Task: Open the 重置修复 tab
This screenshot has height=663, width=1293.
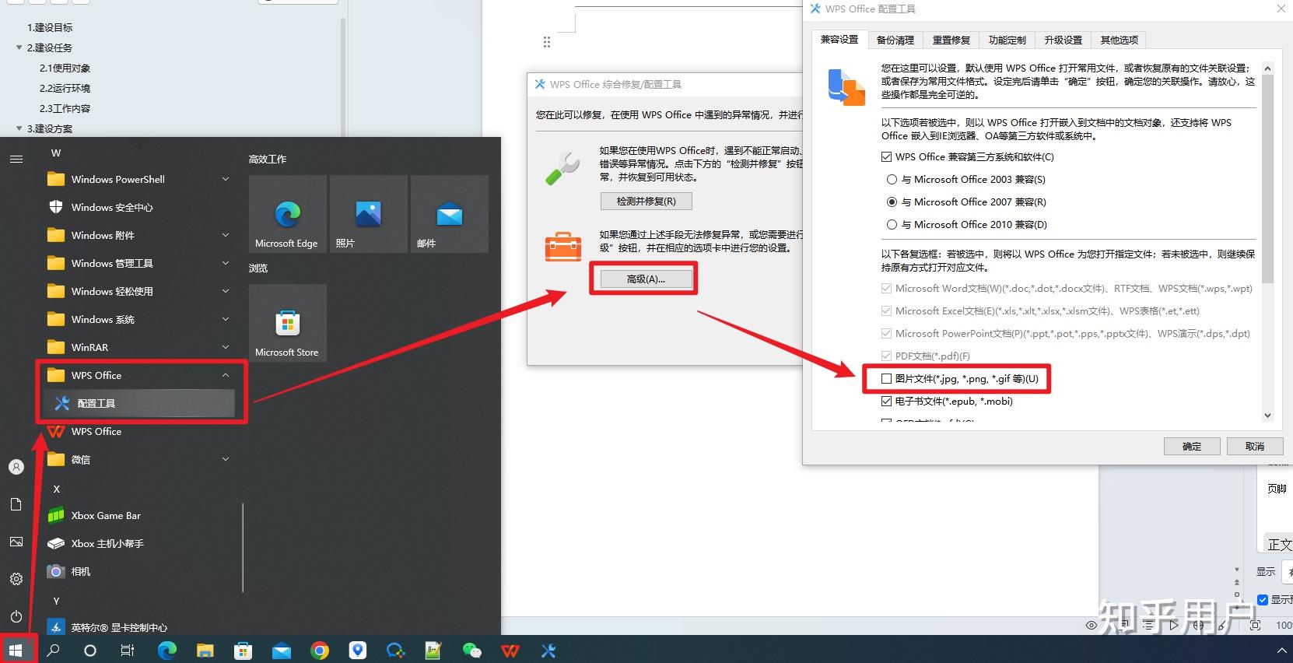Action: click(951, 40)
